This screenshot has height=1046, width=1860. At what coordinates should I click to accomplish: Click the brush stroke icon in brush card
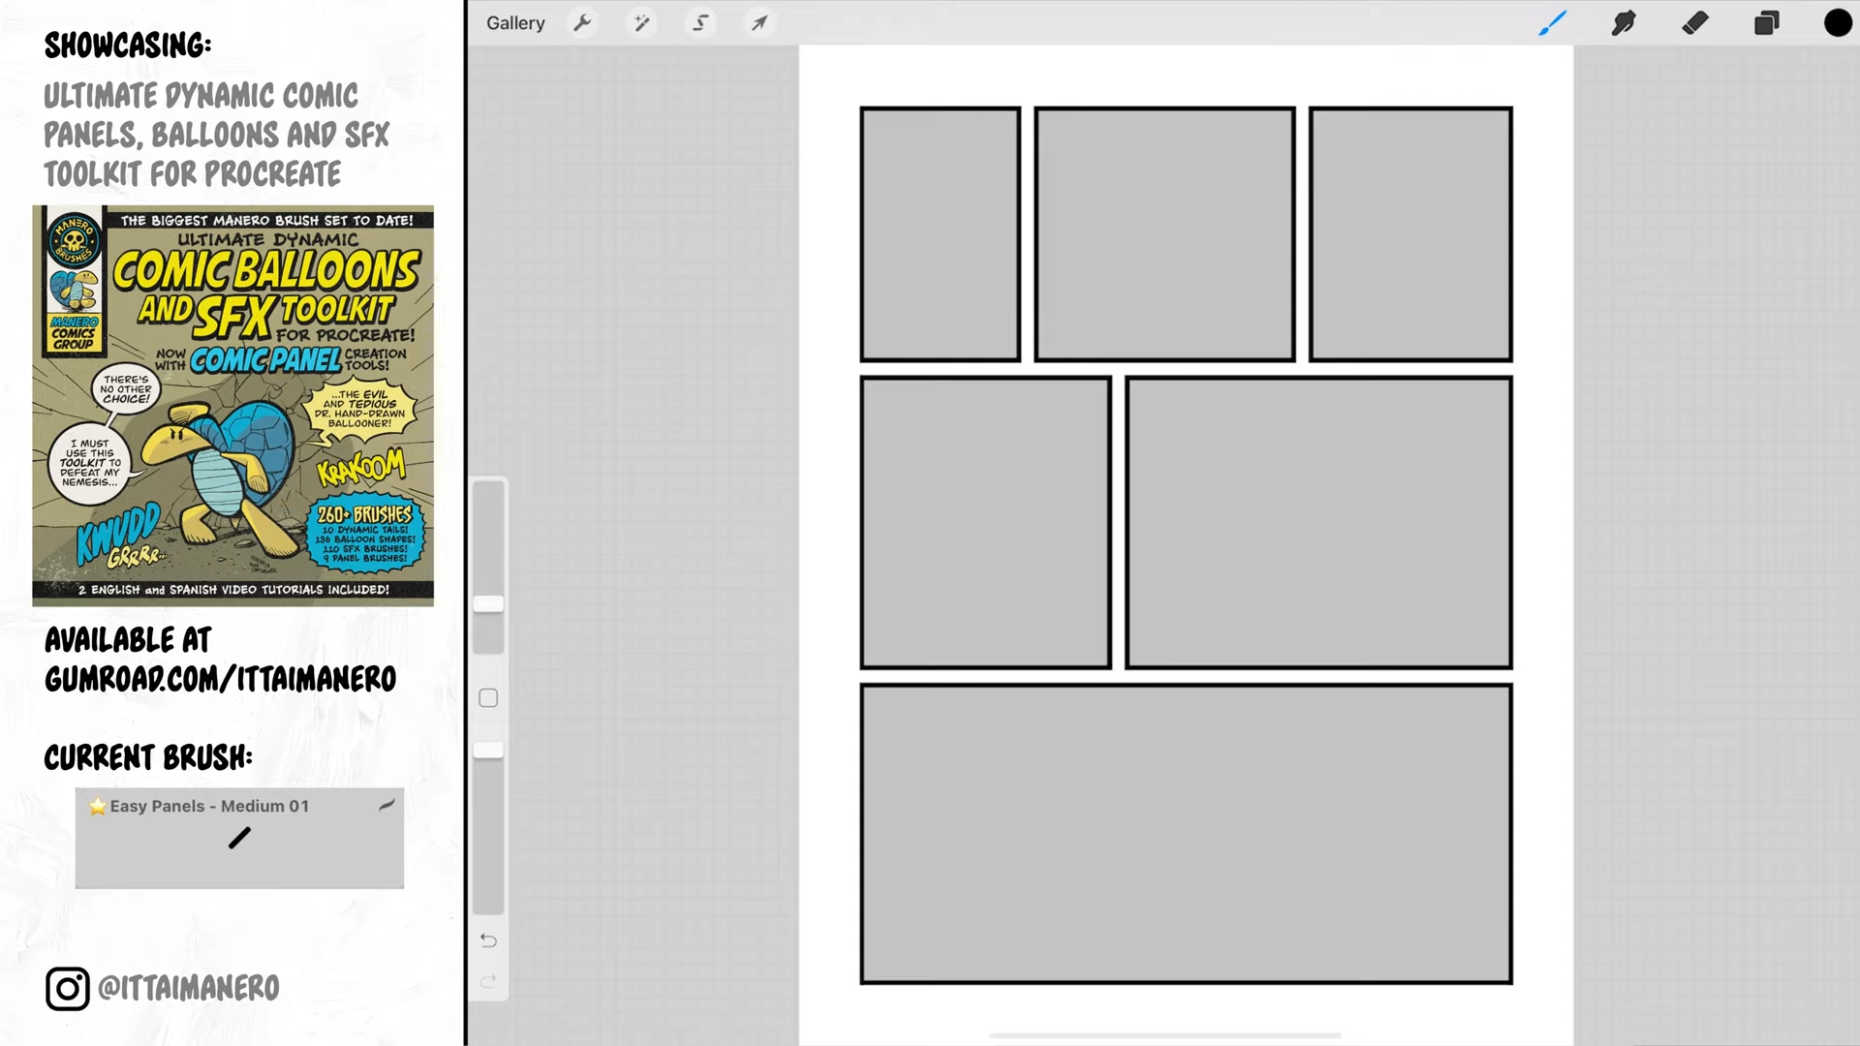click(387, 805)
